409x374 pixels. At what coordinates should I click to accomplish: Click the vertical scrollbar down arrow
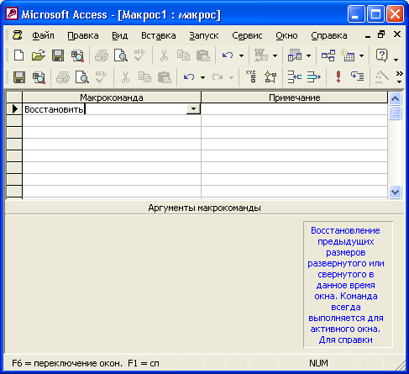point(395,192)
